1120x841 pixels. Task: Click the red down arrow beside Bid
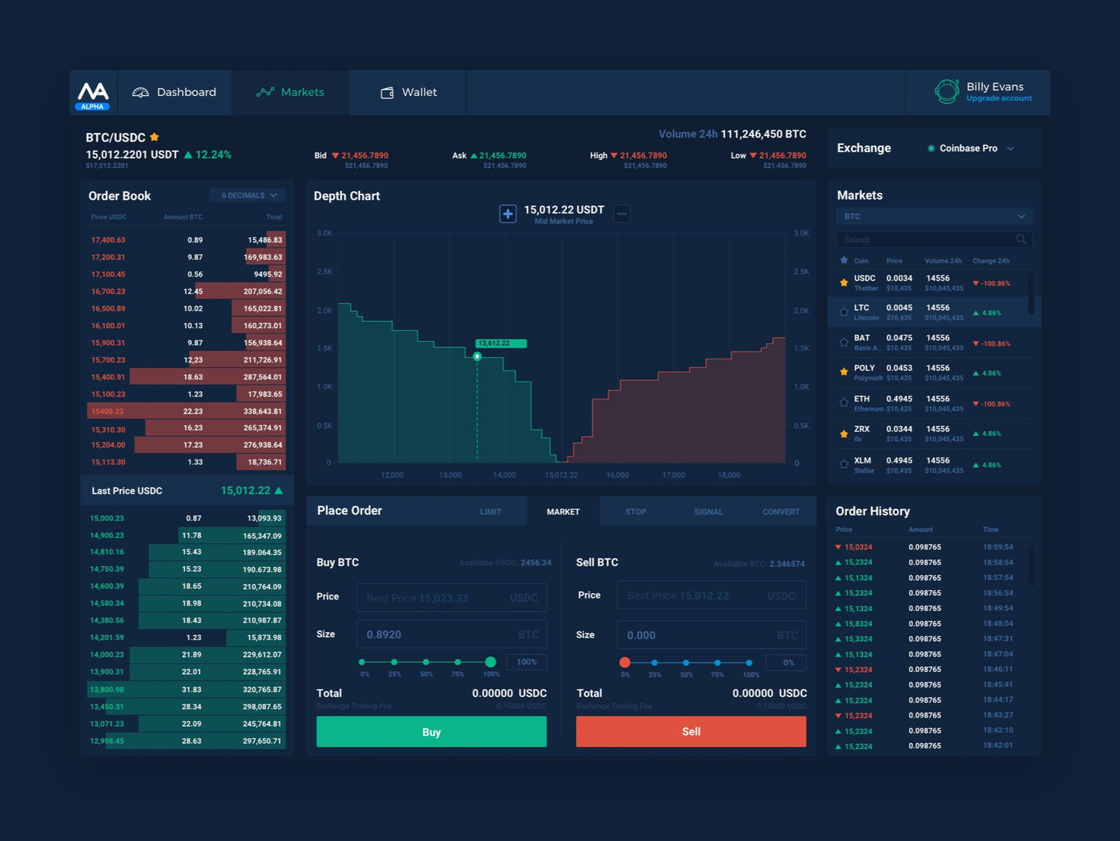pos(335,156)
